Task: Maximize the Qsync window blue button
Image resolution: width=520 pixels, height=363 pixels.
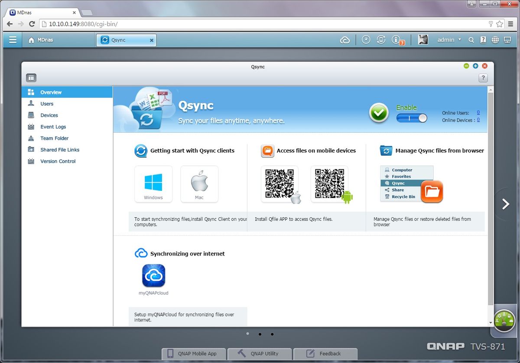Action: (475, 66)
